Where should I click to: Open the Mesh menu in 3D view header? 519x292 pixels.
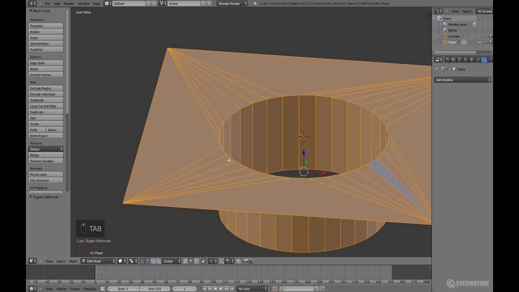click(x=73, y=261)
